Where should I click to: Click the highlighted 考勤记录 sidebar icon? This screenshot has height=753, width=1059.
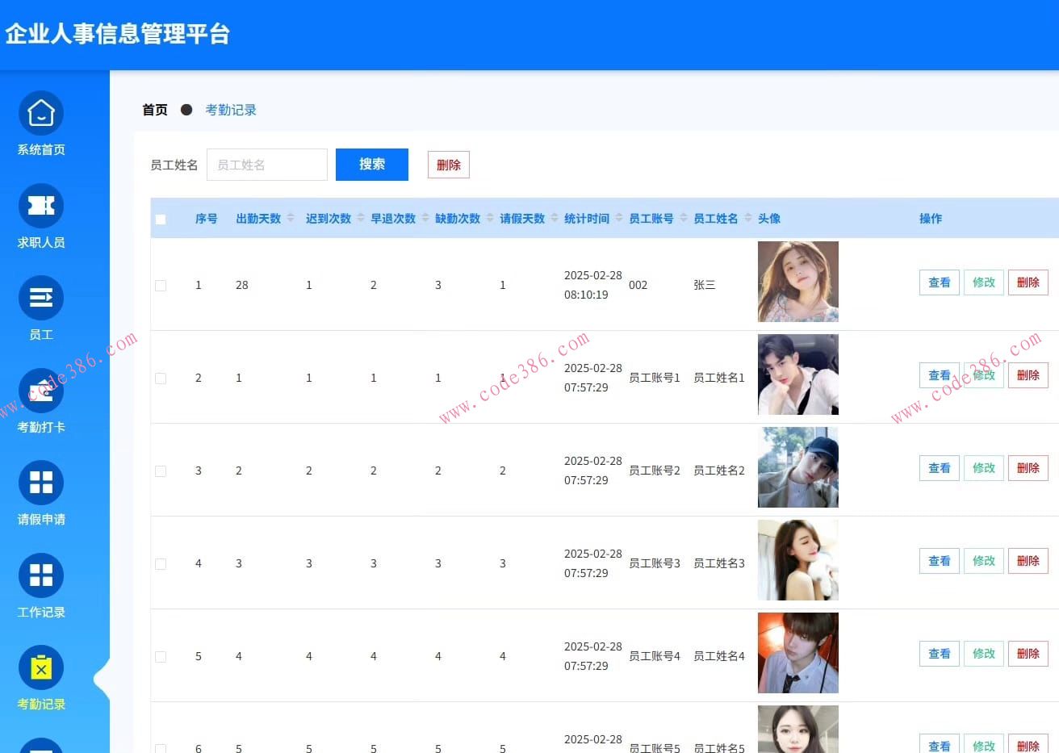(40, 667)
